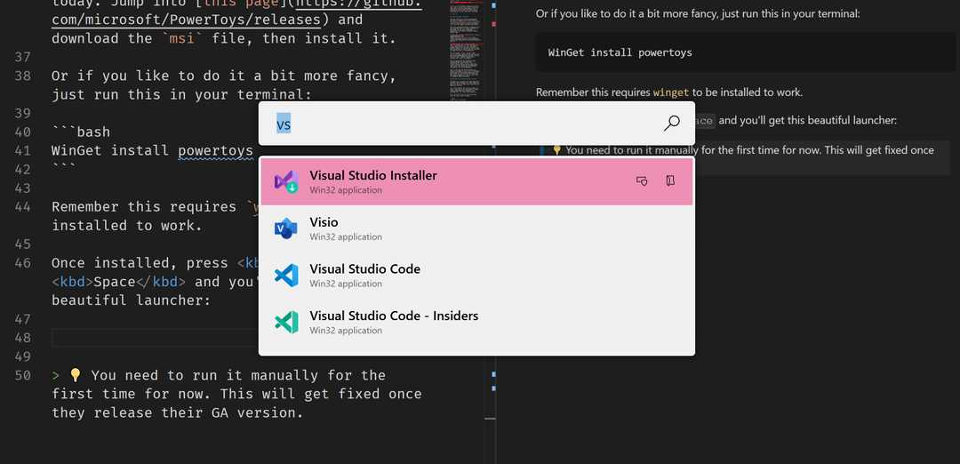Click the green VS Code Insiders icon
Viewport: 960px width, 464px height.
click(x=286, y=322)
